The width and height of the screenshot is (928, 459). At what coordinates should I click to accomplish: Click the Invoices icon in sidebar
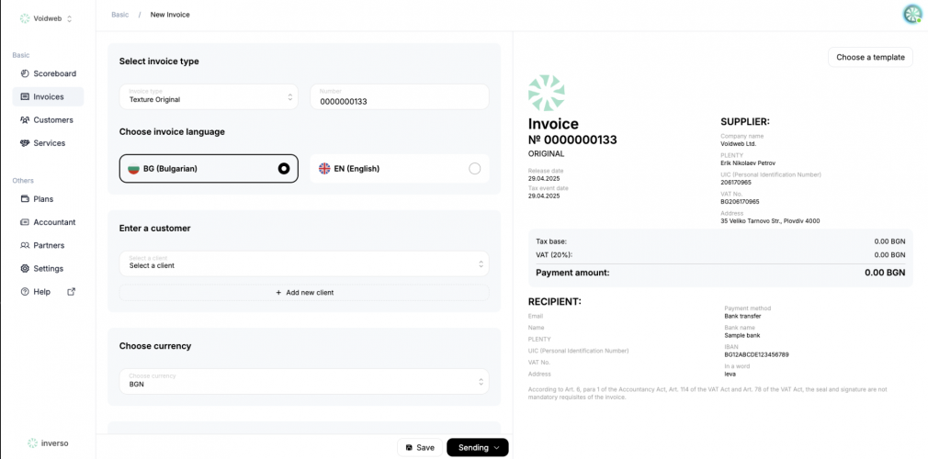click(25, 97)
